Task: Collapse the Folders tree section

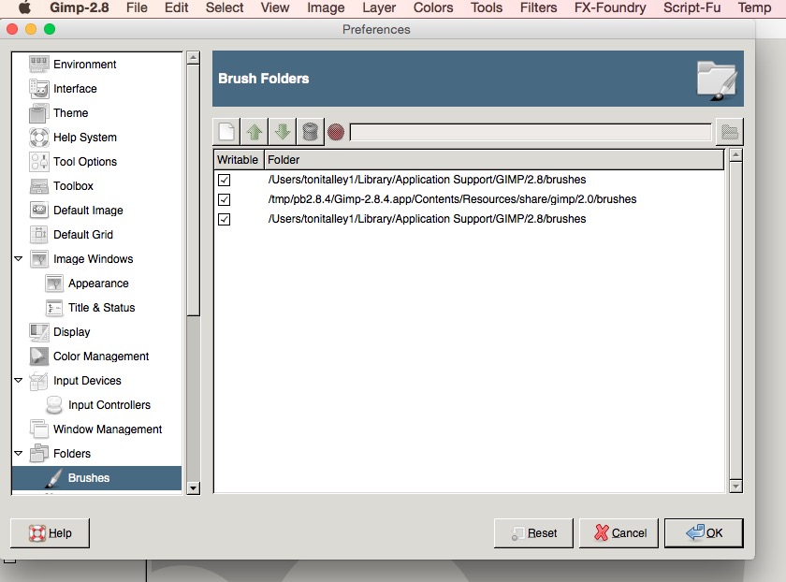Action: [19, 453]
